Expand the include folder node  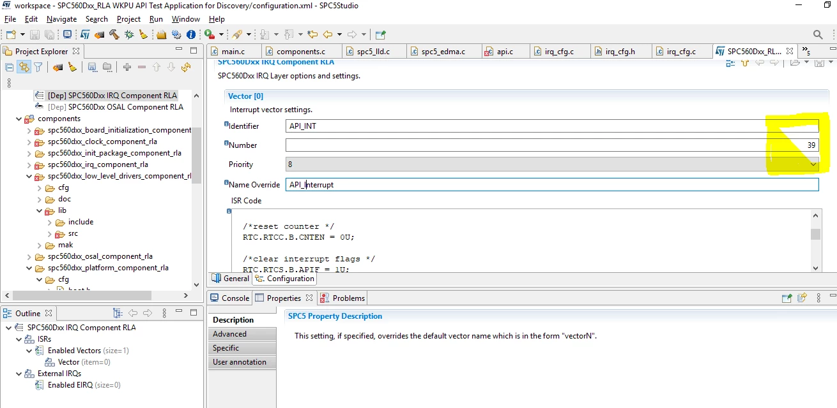pos(50,222)
